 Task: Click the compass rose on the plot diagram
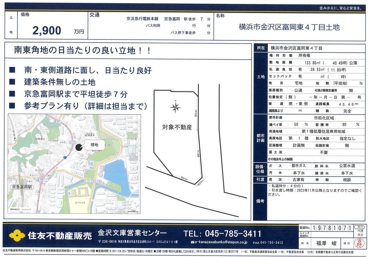click(x=175, y=107)
